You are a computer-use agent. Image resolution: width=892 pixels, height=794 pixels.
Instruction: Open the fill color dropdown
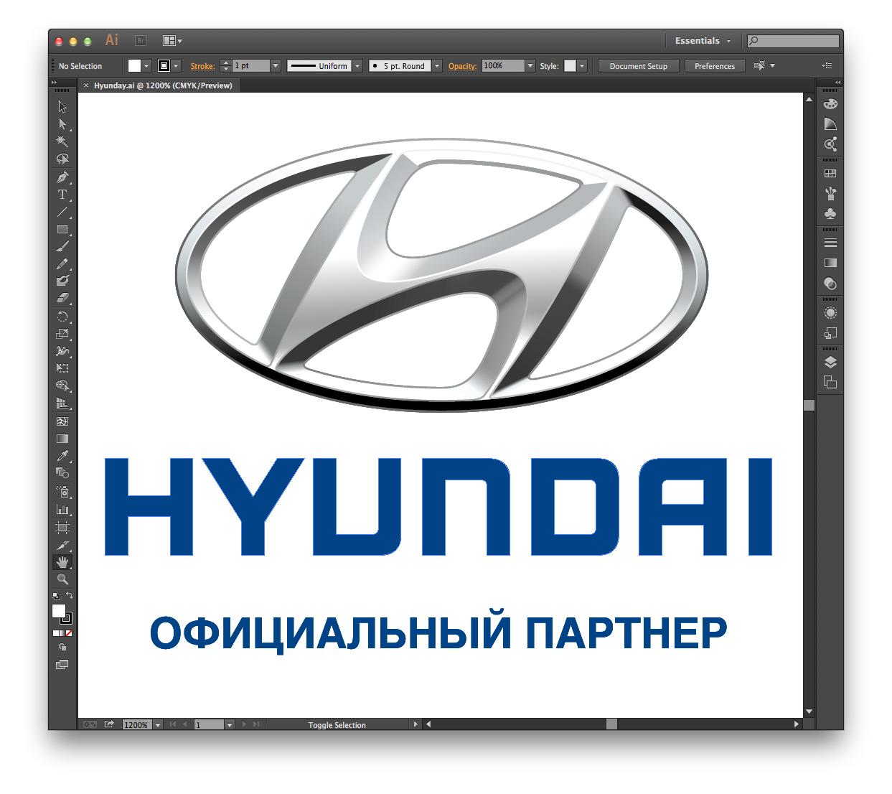[146, 66]
